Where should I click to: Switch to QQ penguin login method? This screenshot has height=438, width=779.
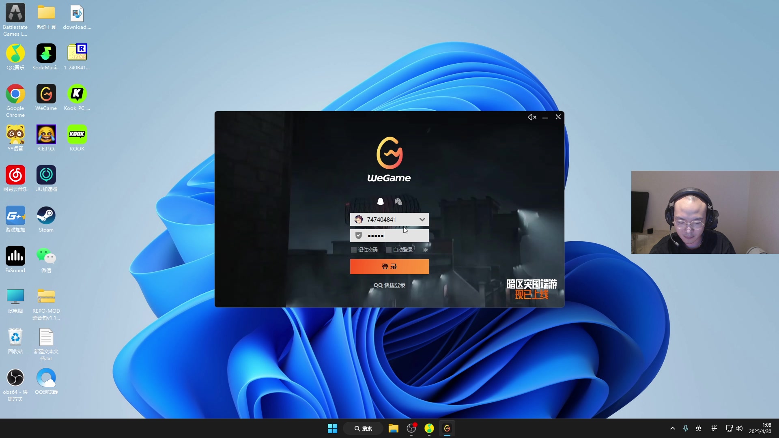[x=381, y=202]
